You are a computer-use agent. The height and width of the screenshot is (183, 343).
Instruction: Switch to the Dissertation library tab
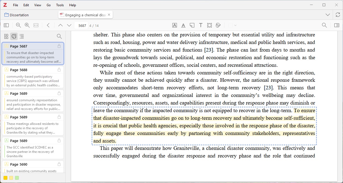tap(17, 15)
